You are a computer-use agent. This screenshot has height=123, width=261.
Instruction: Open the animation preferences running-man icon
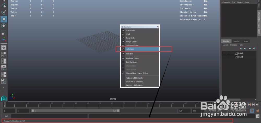click(x=258, y=110)
